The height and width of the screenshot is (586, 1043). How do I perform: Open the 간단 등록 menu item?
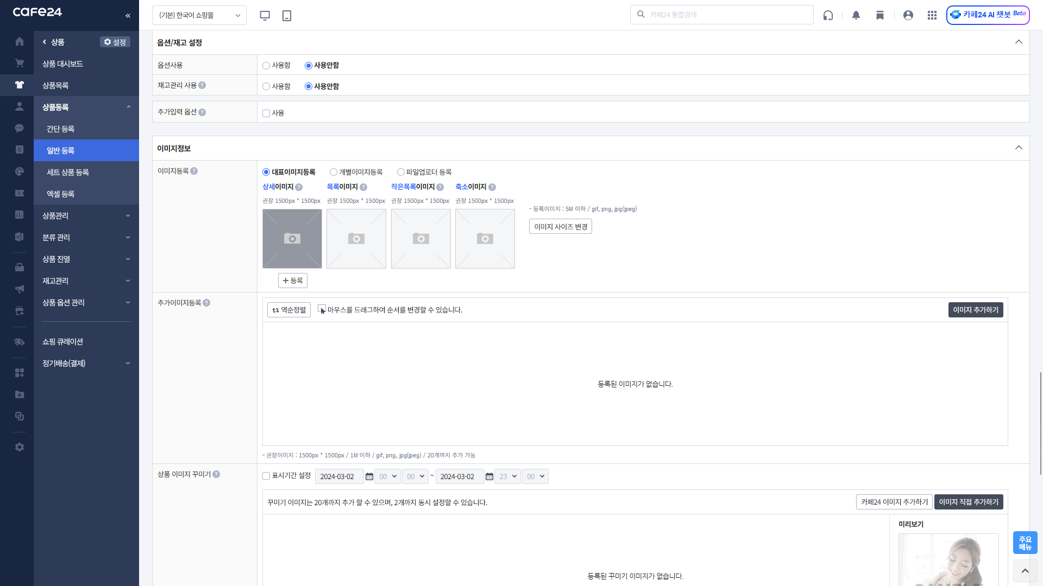(60, 129)
